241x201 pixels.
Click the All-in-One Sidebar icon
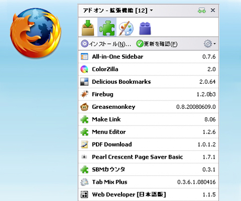[84, 57]
